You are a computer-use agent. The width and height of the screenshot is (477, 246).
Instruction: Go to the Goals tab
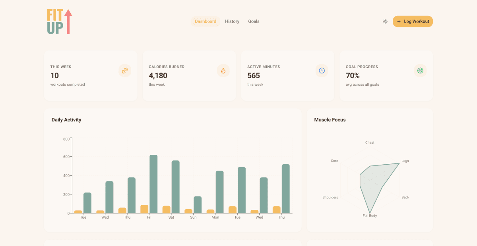[x=254, y=21]
